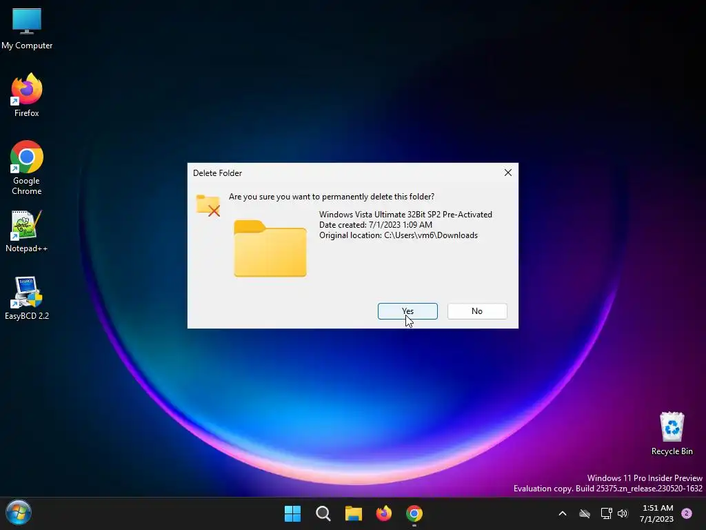Show hidden tray icons chevron
Viewport: 706px width, 530px height.
coord(563,513)
